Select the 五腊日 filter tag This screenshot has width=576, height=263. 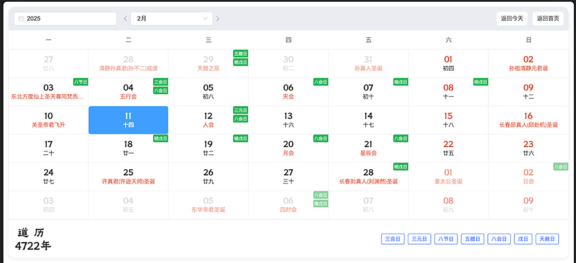point(472,239)
